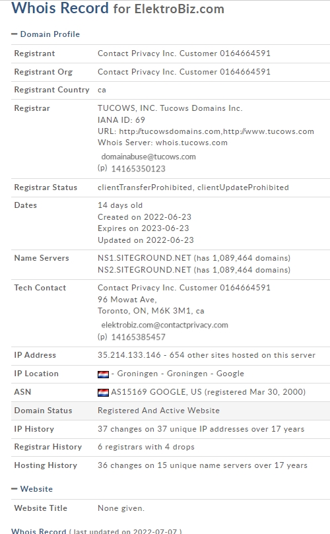Click the Registrant Contact Privacy Inc. value
This screenshot has height=534, width=330.
[x=184, y=53]
